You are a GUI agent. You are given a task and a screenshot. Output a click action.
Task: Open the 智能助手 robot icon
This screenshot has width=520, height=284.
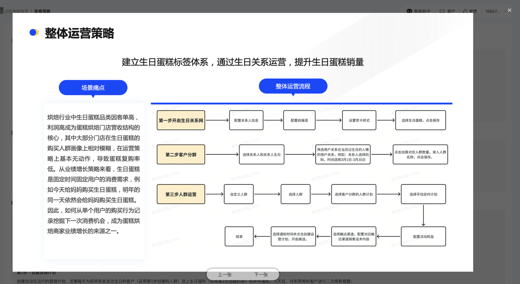point(409,11)
